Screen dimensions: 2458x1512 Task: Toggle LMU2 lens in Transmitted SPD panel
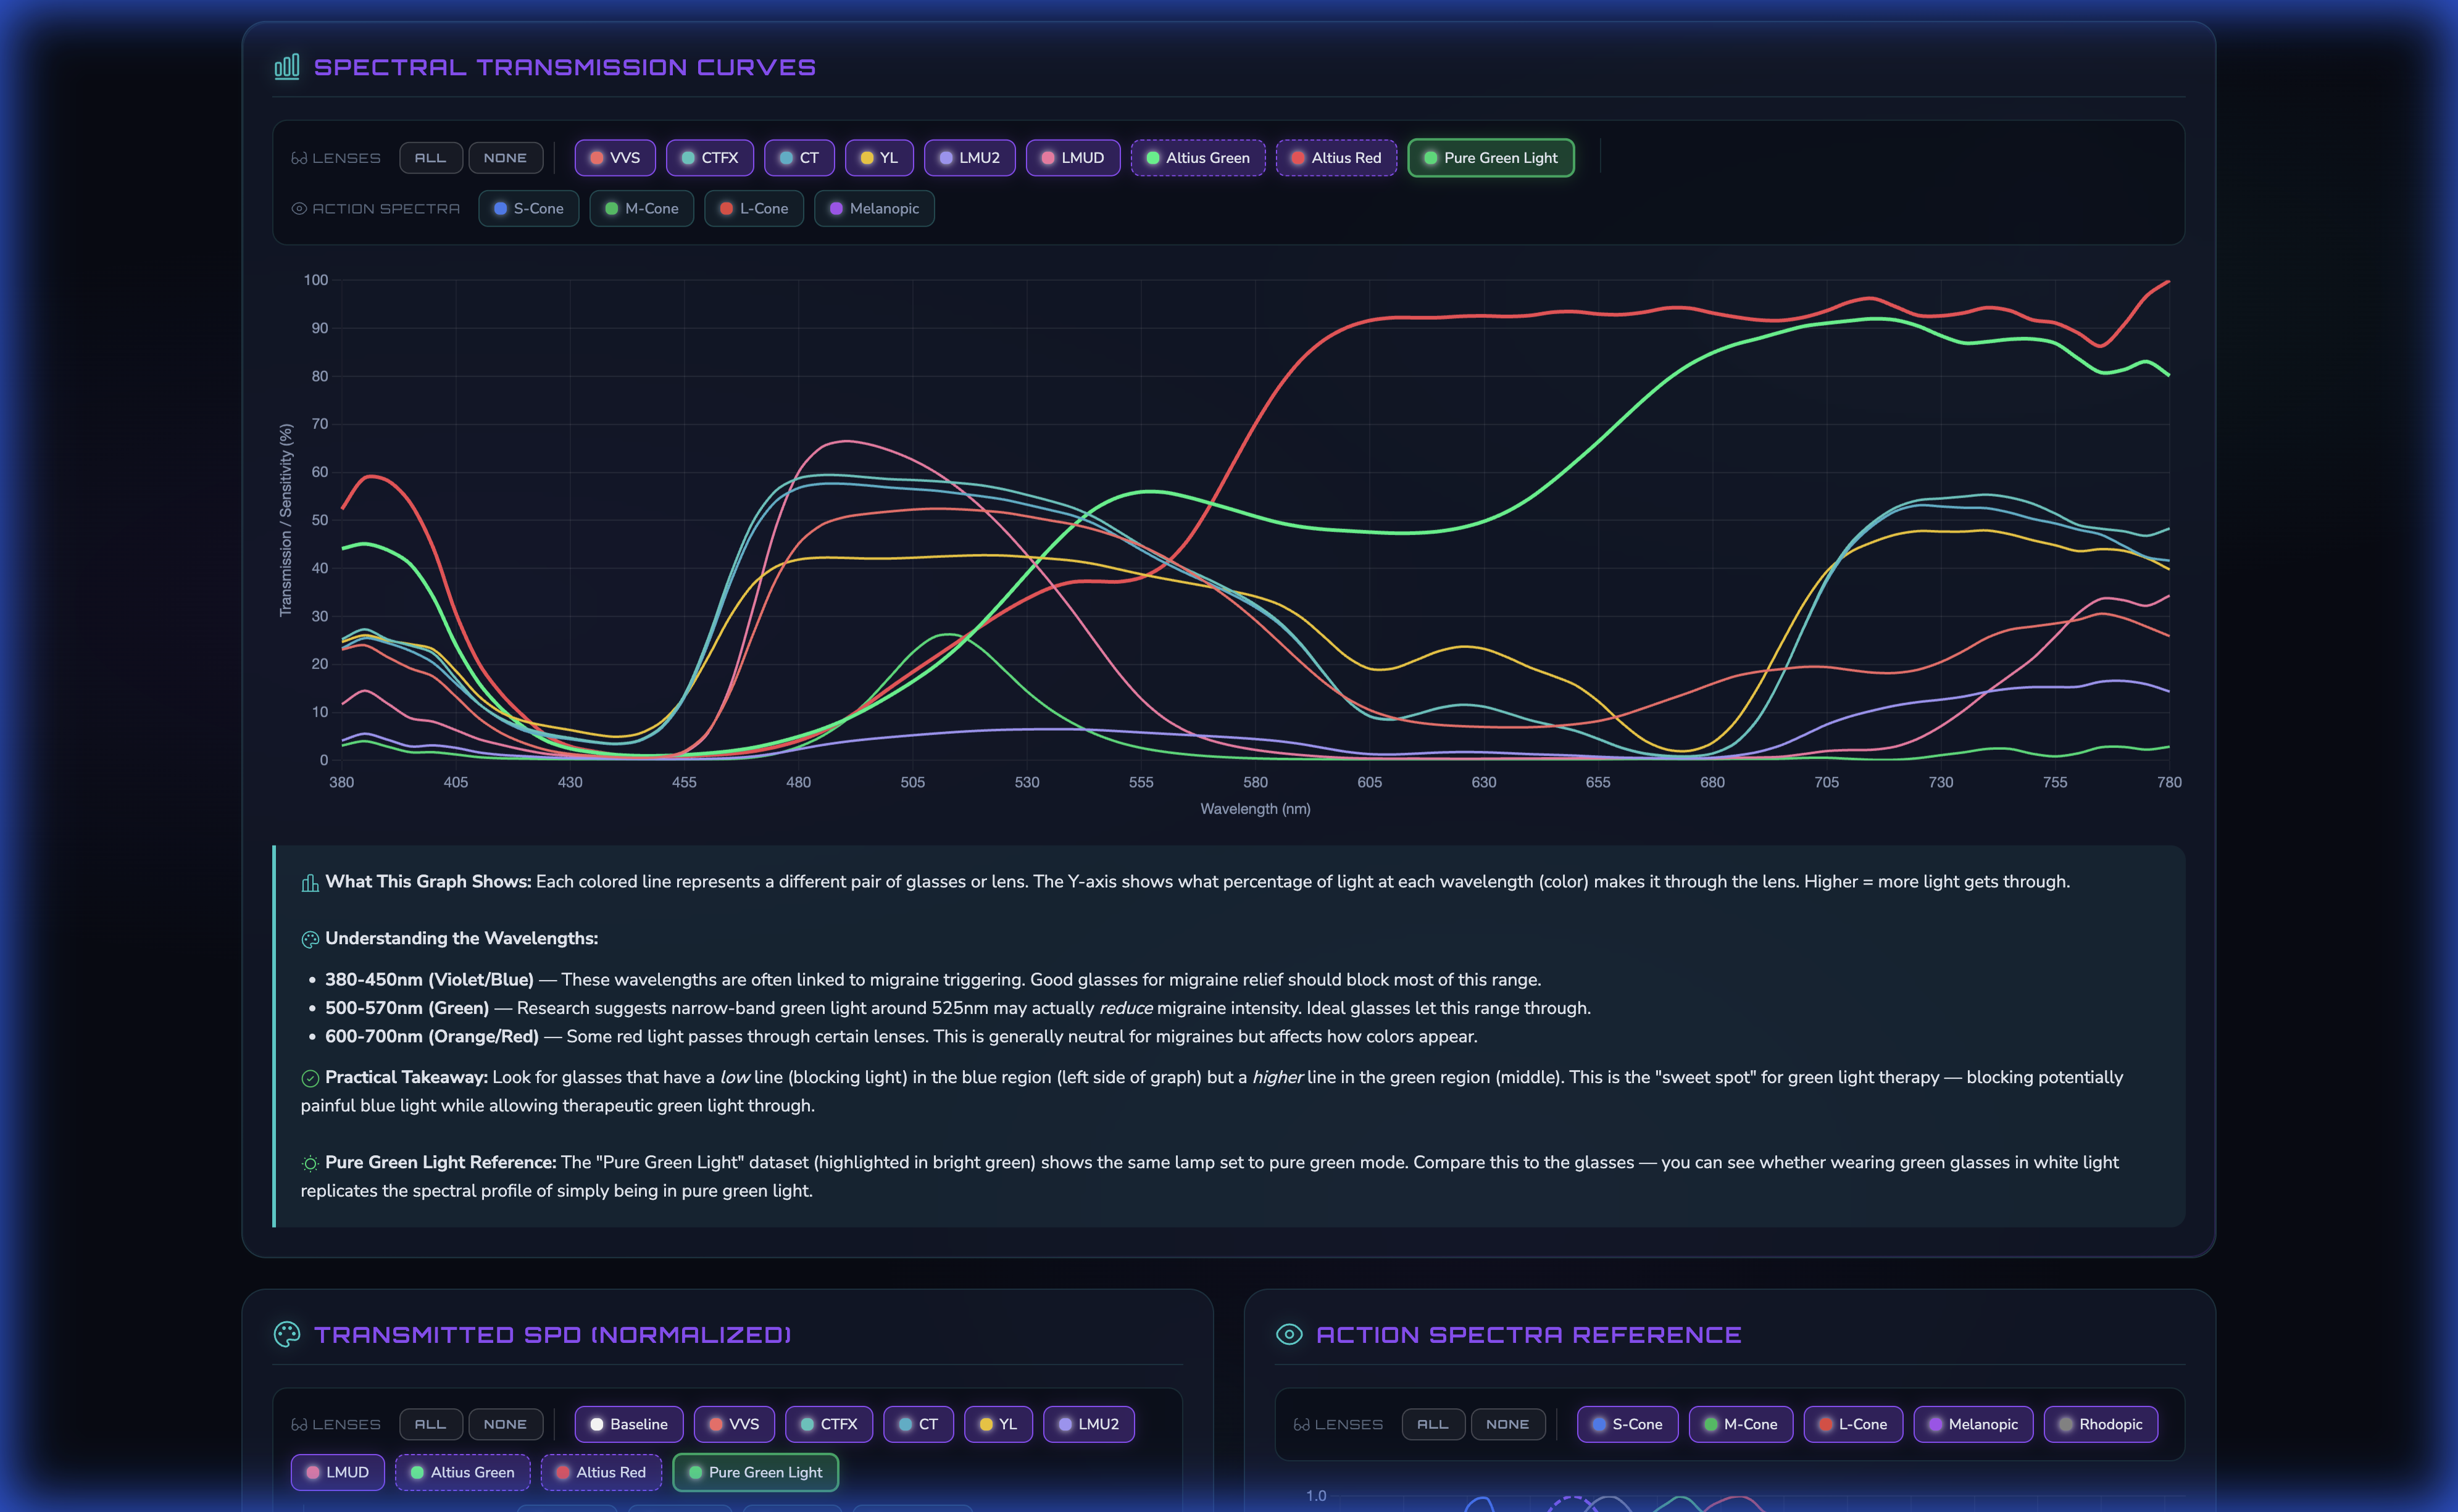point(1089,1424)
